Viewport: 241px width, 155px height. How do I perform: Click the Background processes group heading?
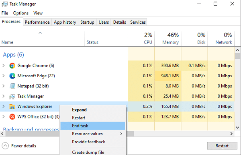tap(31, 129)
